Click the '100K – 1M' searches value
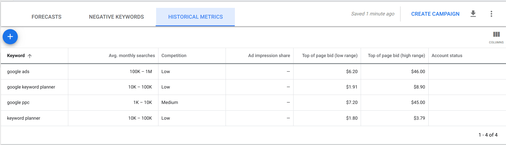This screenshot has height=145, width=506. pos(141,72)
